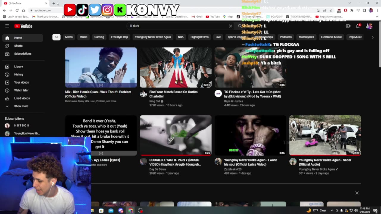Viewport: 381px width, 214px height.
Task: Open the HOTBOII subscription channel
Action: pyautogui.click(x=23, y=125)
